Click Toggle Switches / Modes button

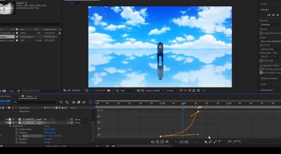(x=56, y=146)
